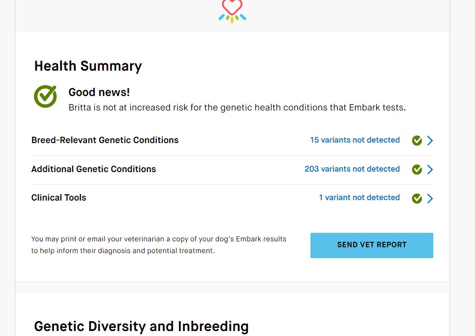Viewport: 475px width, 336px height.
Task: Click the Britta not at increased risk sentence
Action: [x=237, y=108]
